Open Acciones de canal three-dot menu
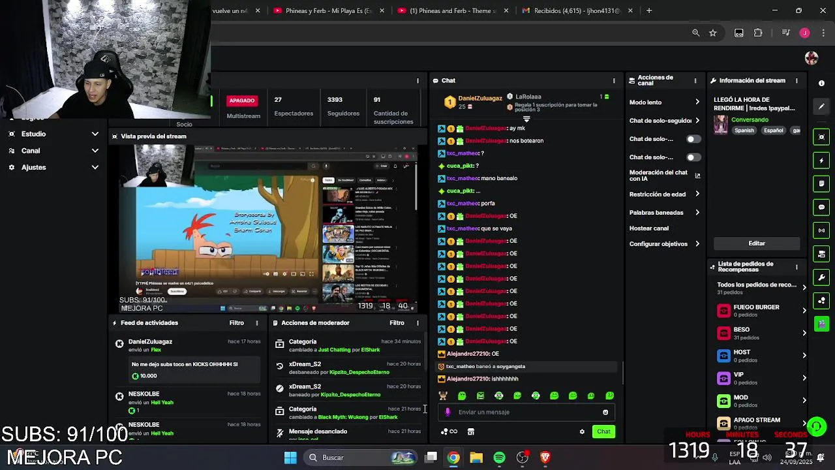This screenshot has width=835, height=470. tap(695, 81)
